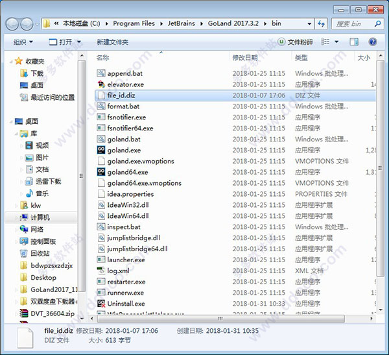Expand the 打开 dropdown arrow

click(x=79, y=42)
